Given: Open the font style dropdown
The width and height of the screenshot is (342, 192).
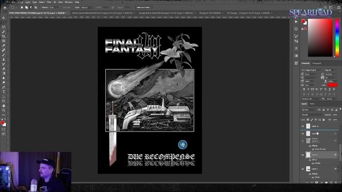Looking at the screenshot, I should [x=331, y=70].
